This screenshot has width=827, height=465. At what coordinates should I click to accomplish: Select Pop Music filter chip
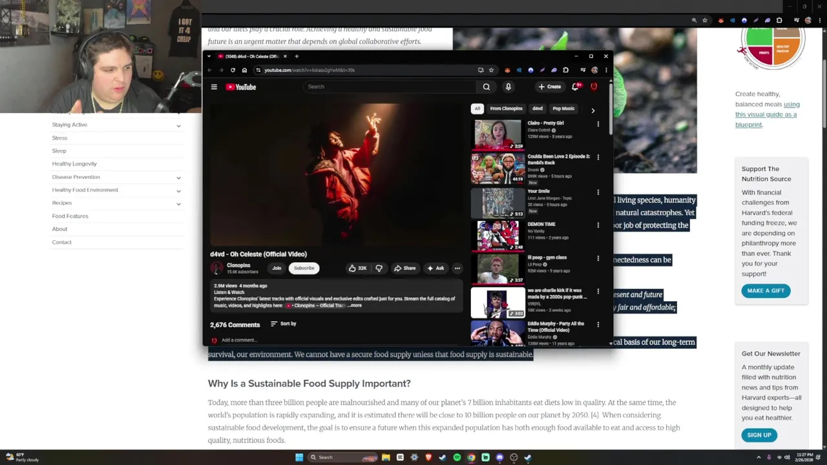click(563, 108)
